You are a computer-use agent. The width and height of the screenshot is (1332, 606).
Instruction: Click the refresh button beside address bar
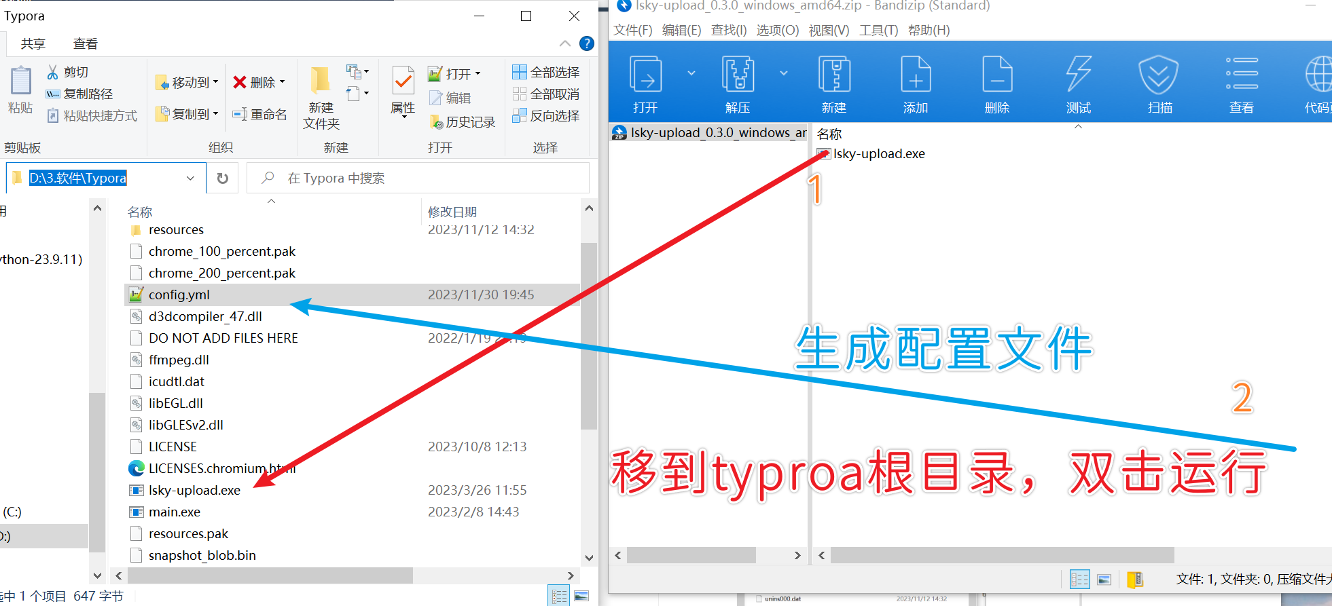tap(223, 178)
